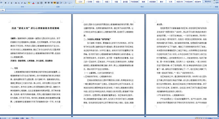Screen dimensions: 219x119
Task: Open font color dropdown arrow
Action: (x=35, y=3)
